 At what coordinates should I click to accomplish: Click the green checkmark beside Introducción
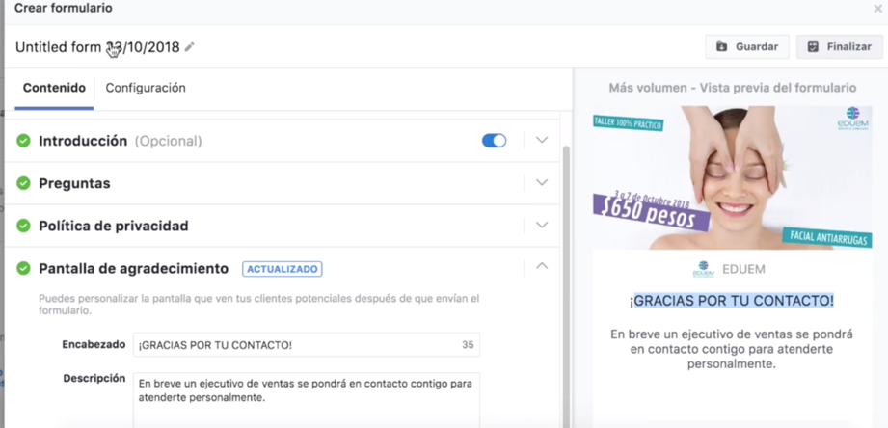pos(23,141)
